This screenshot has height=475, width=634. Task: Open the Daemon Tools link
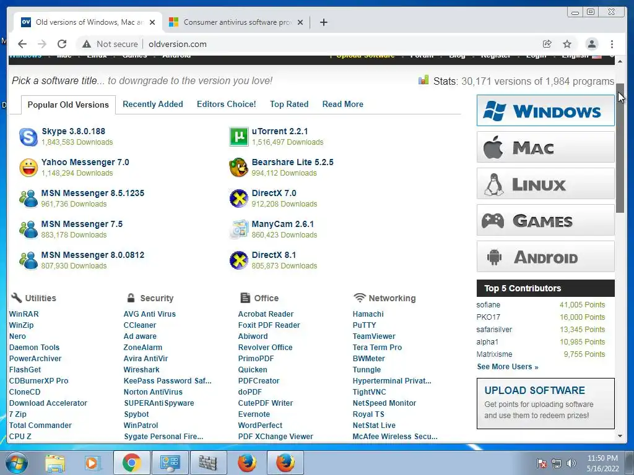point(35,348)
